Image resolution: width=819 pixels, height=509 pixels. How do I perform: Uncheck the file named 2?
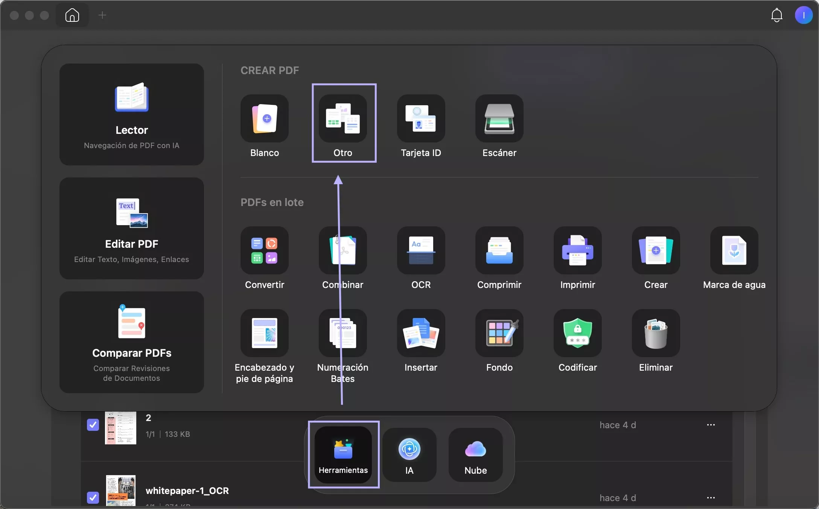(93, 425)
